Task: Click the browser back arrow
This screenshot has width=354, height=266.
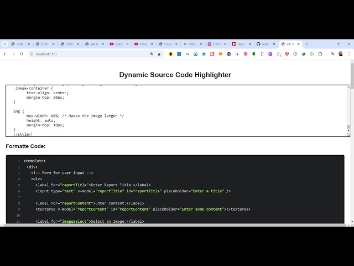Action: 5,54
